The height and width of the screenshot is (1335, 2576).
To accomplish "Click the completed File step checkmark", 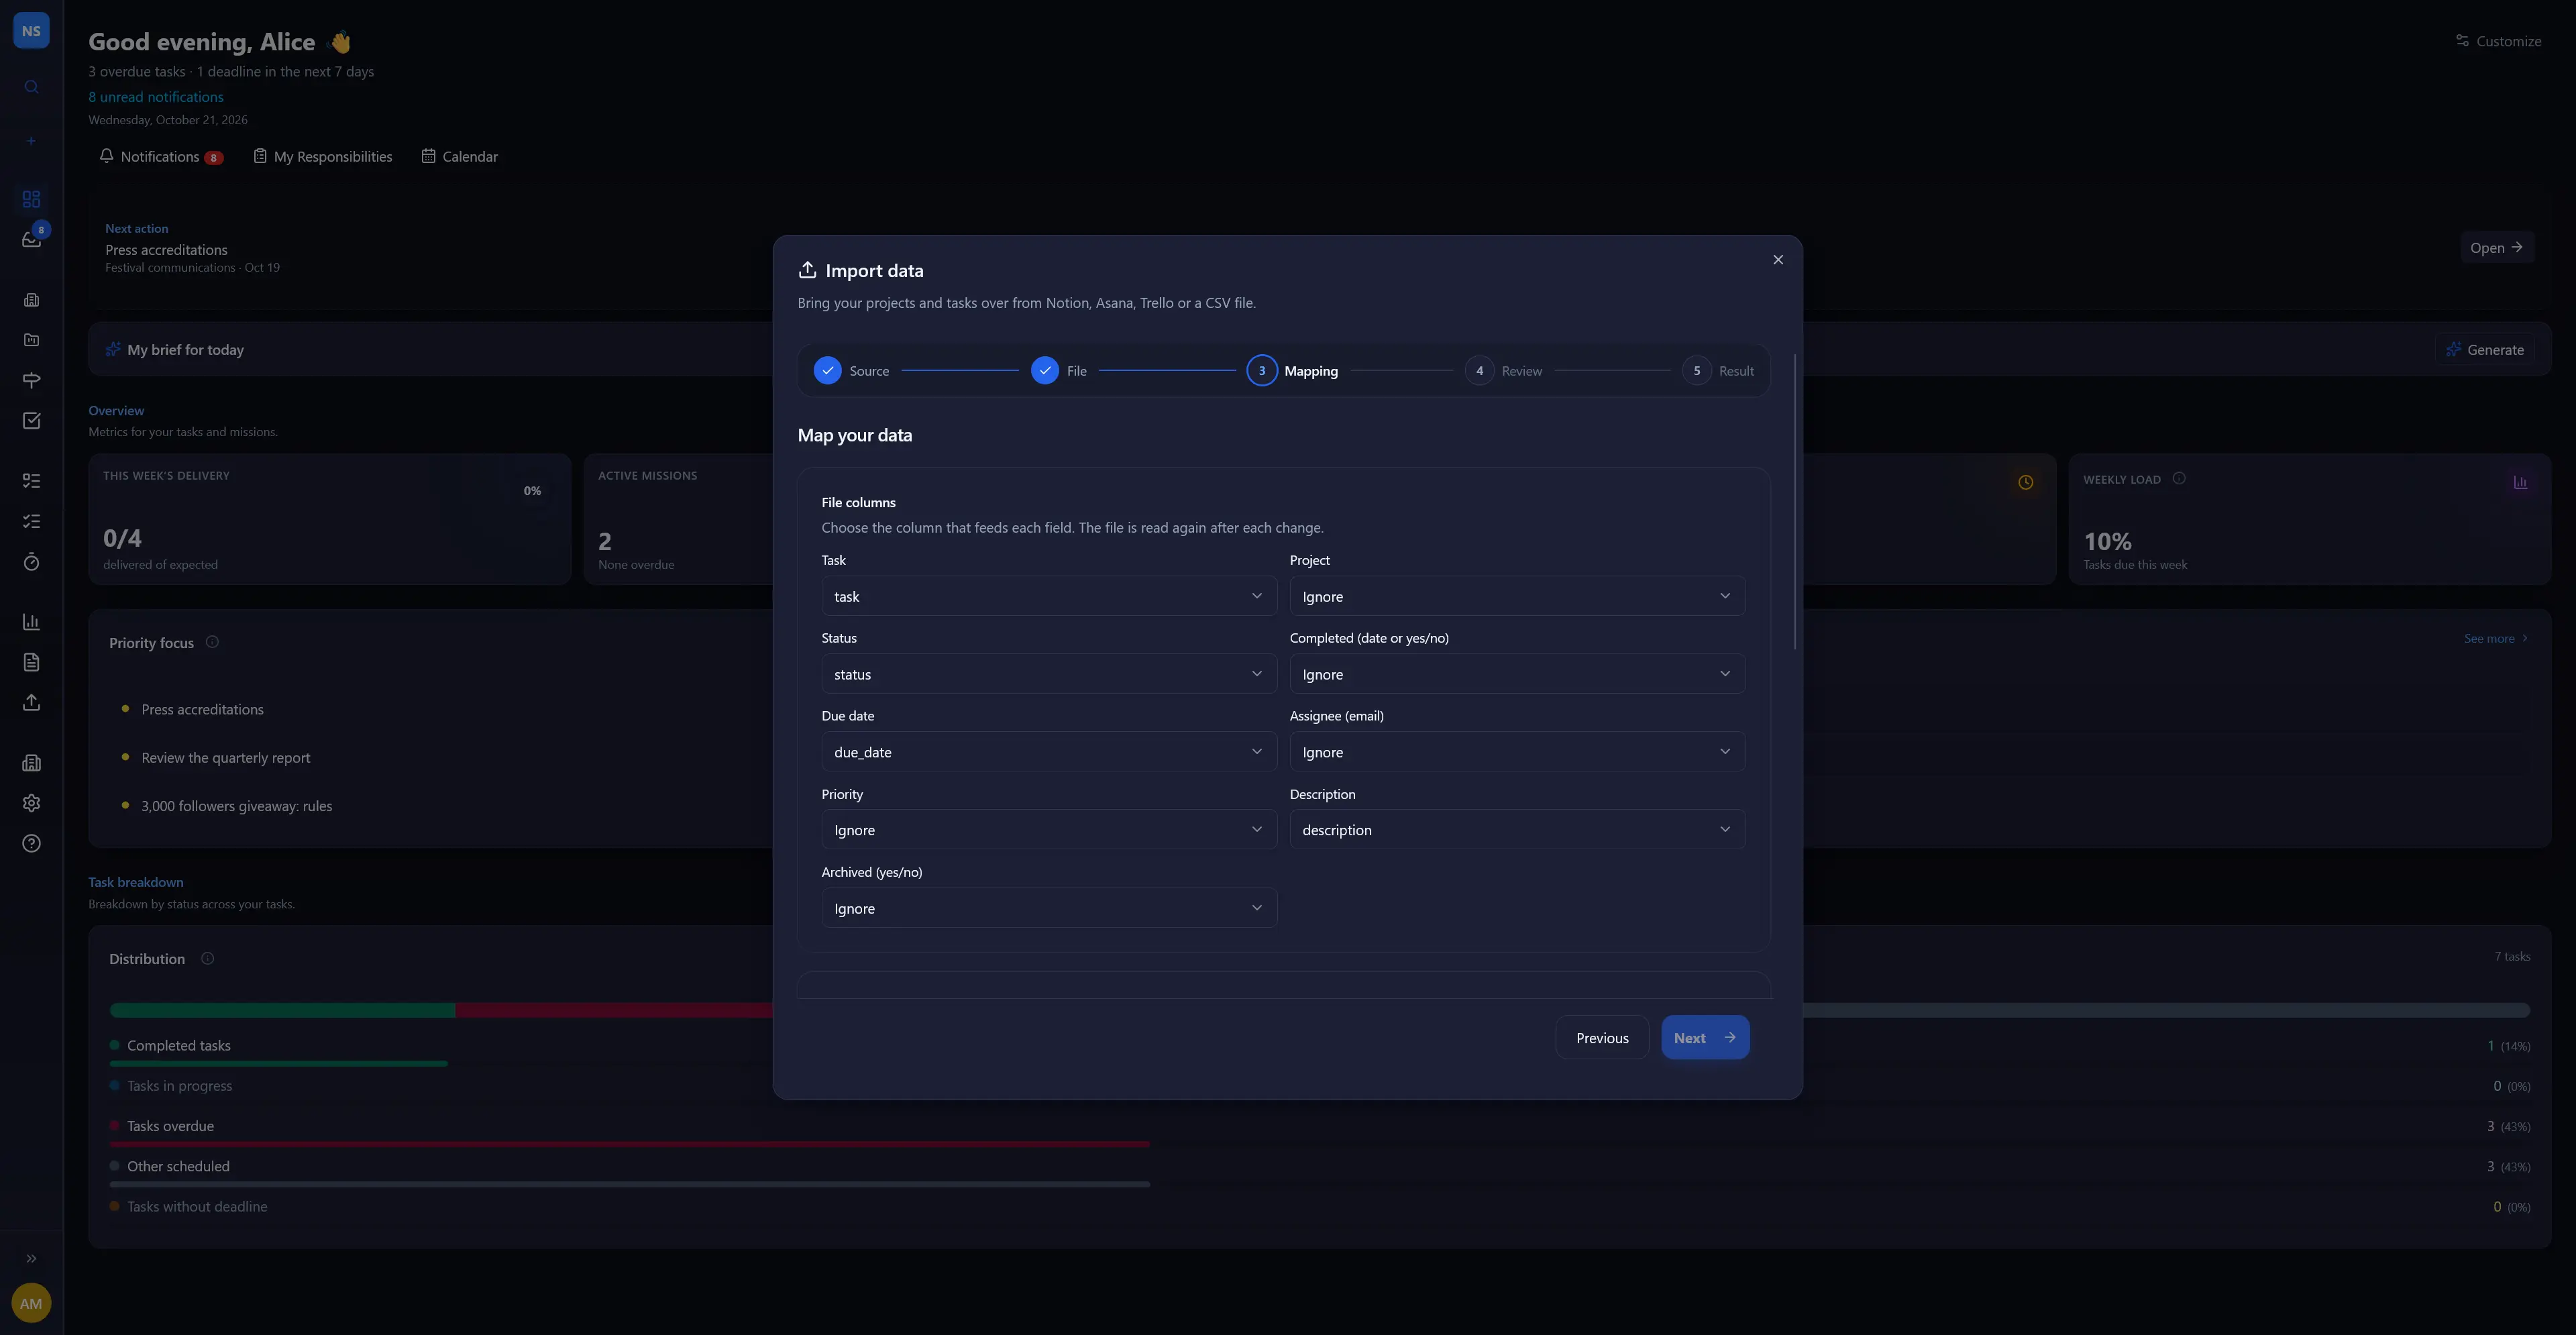I will tap(1045, 371).
